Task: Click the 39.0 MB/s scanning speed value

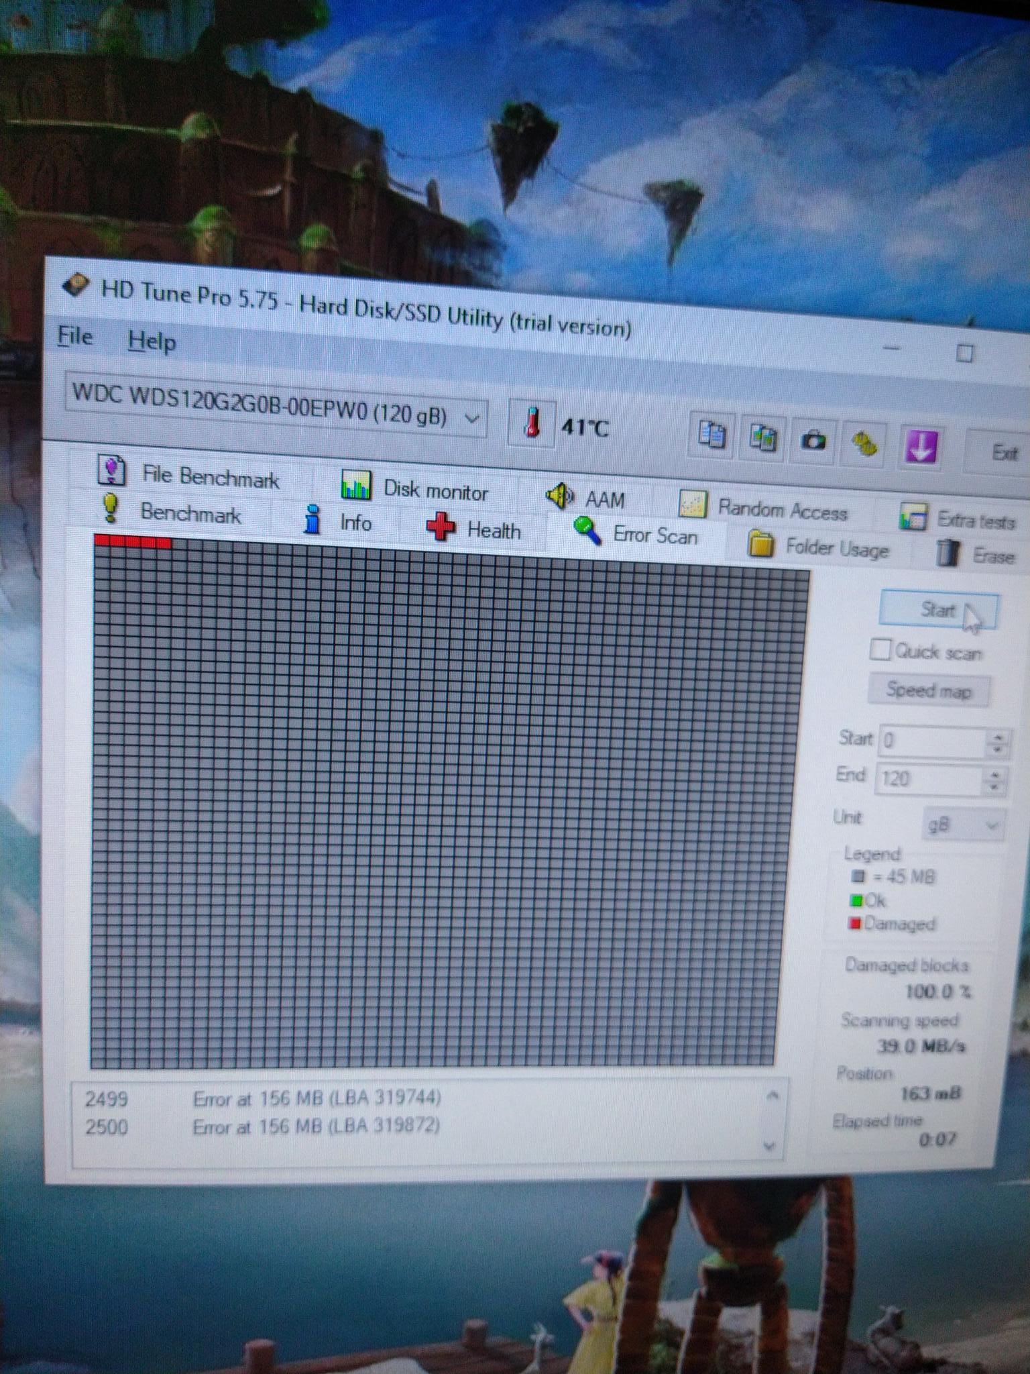Action: [921, 1045]
